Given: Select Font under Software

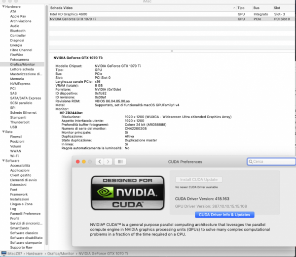Looking at the screenshot, I should point(14,190).
